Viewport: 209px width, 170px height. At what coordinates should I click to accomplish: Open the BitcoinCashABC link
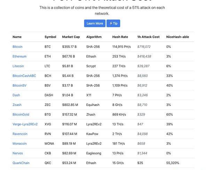click(24, 76)
